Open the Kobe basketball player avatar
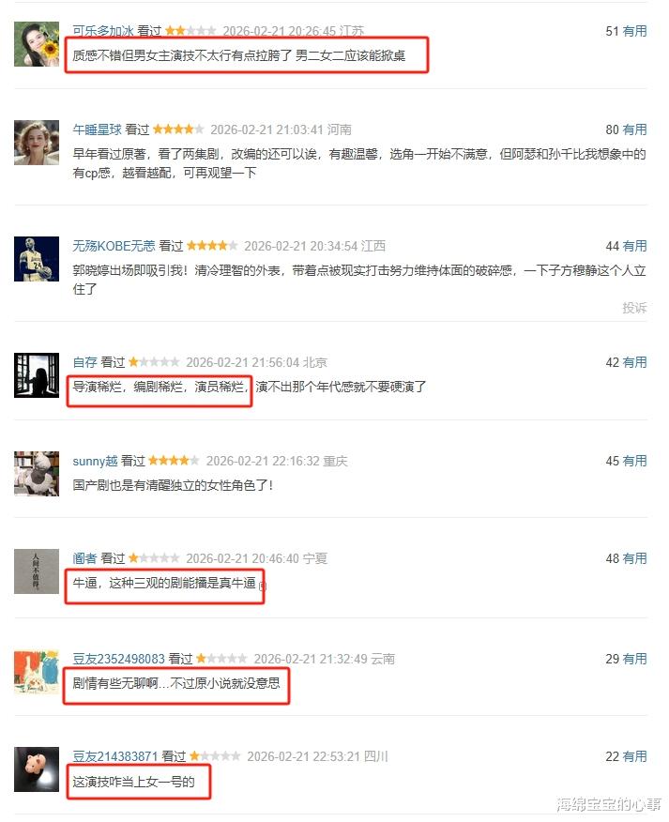This screenshot has height=822, width=669. [x=37, y=259]
